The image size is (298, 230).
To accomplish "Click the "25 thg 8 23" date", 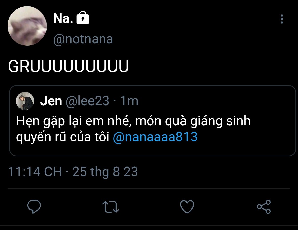I will coord(105,172).
